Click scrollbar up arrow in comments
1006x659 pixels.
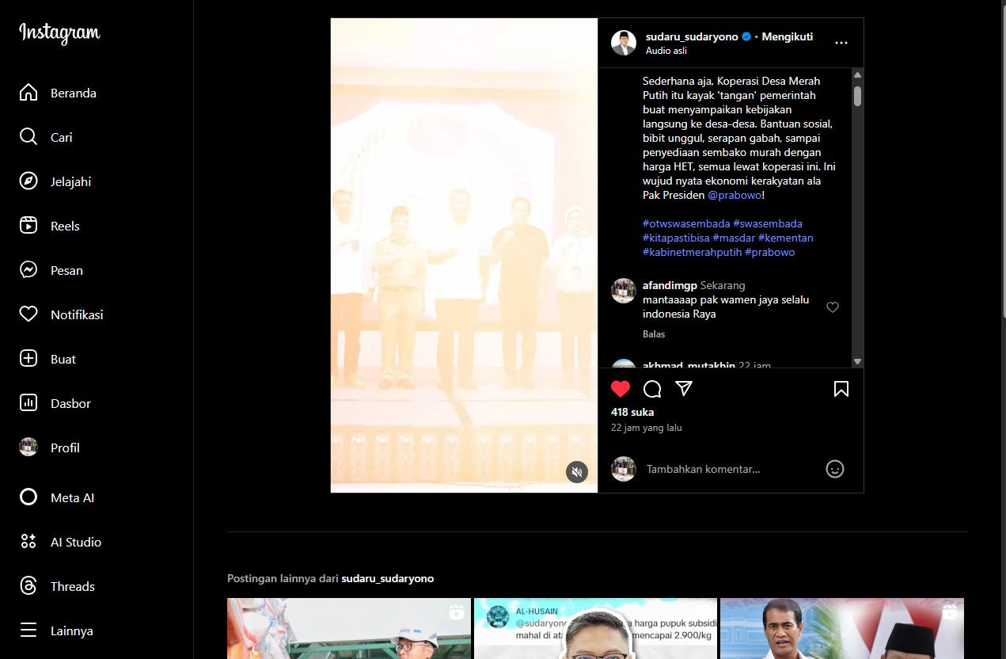[857, 75]
